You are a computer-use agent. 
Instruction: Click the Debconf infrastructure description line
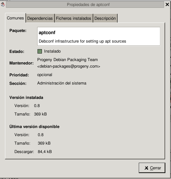(x=82, y=41)
